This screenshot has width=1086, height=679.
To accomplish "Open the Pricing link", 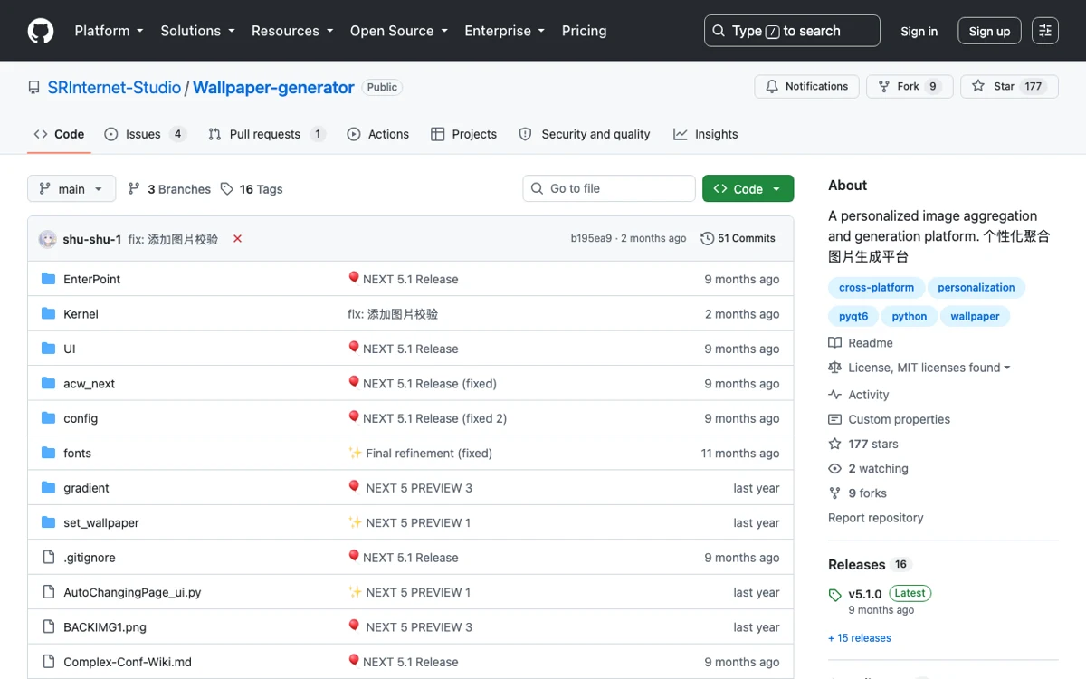I will click(x=584, y=31).
